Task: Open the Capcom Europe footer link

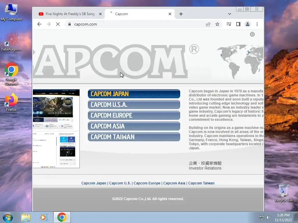Action: pos(147,183)
